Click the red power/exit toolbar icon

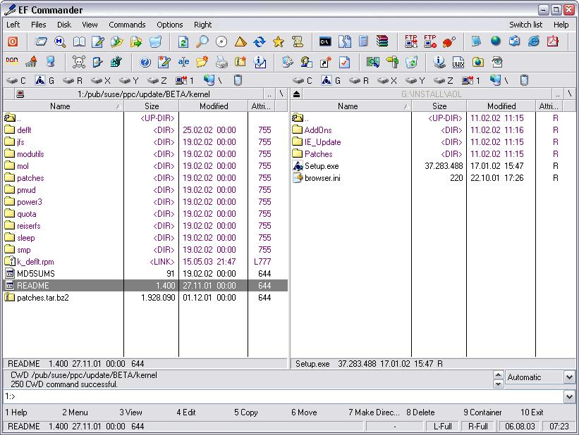[x=13, y=42]
